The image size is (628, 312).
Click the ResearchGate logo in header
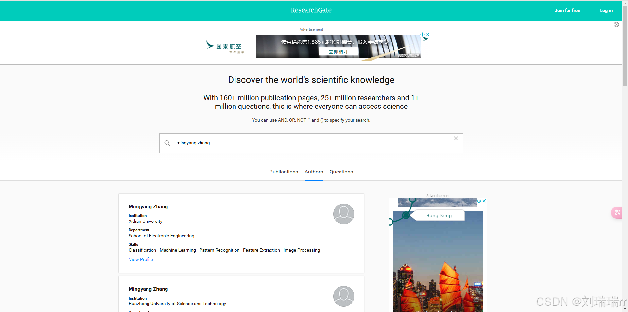coord(311,10)
